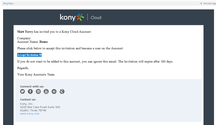Click the Cloud label in the header

pos(96,18)
